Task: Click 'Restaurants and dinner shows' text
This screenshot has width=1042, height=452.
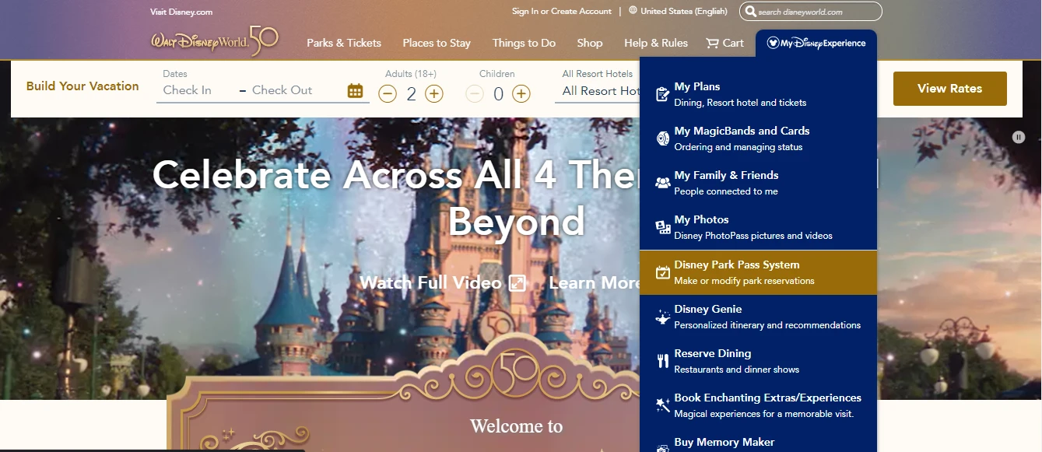Action: click(736, 370)
